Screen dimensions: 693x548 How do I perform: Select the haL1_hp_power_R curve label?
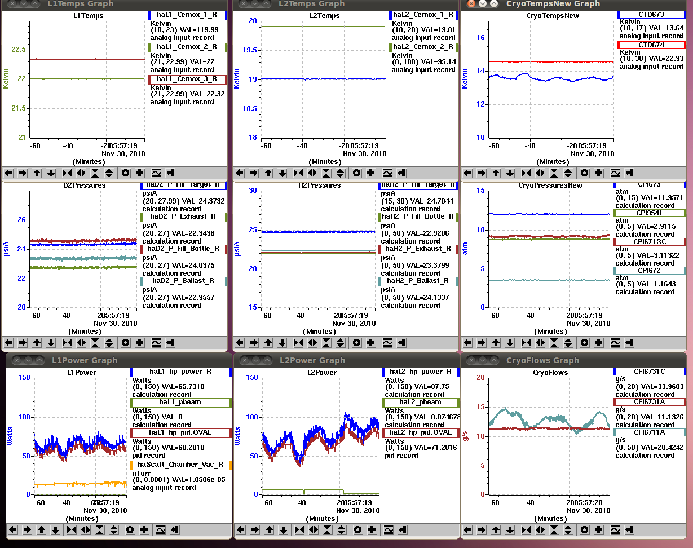pyautogui.click(x=181, y=372)
